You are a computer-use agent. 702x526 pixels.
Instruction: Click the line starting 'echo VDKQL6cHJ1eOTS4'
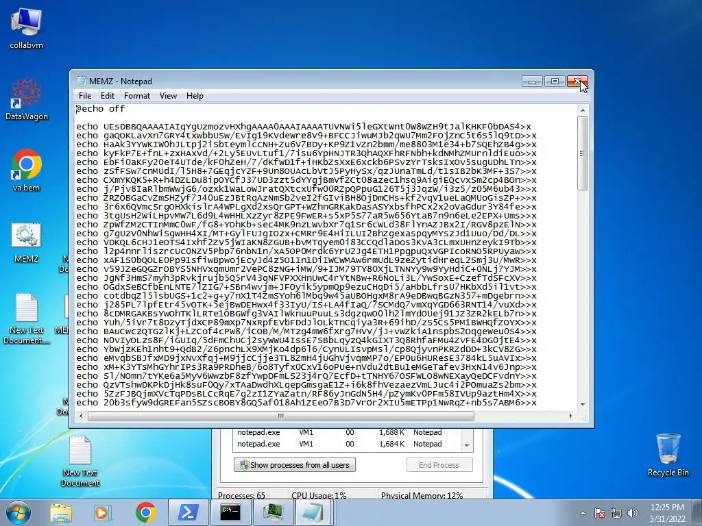coord(306,242)
